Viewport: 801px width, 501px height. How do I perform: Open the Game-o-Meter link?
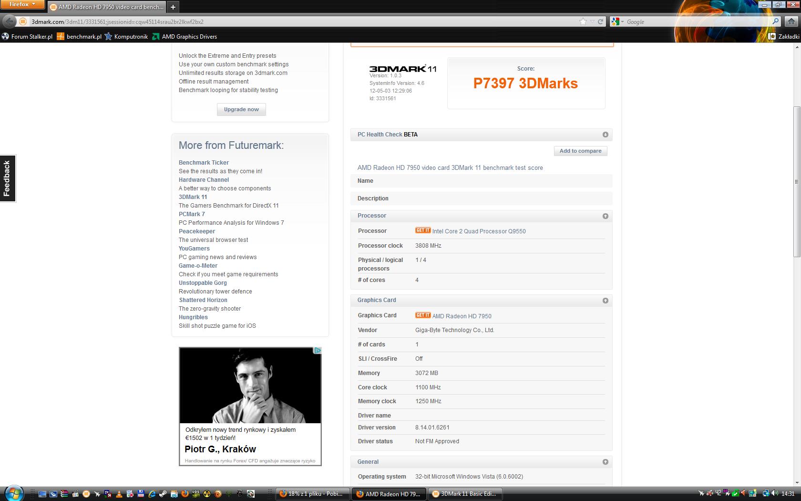click(x=198, y=266)
